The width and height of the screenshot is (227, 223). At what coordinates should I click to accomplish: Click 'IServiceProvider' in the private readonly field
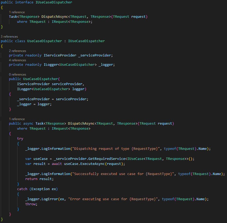(x=60, y=55)
